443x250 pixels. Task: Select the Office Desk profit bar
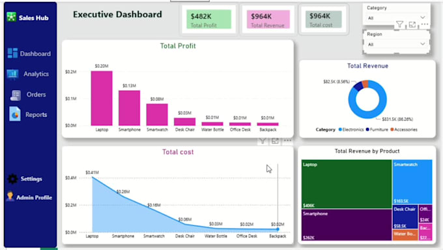(240, 124)
